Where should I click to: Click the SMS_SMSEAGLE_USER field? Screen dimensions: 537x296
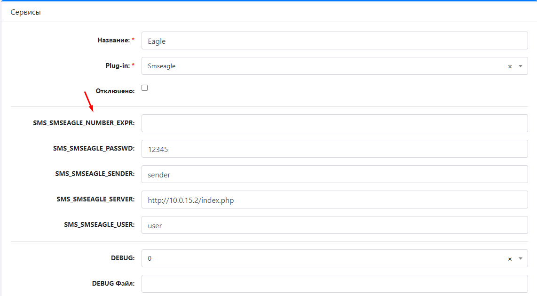tap(335, 225)
